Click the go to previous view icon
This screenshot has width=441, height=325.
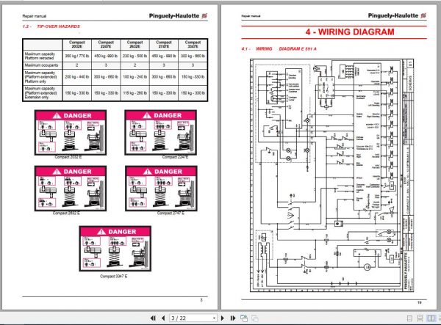pos(244,318)
